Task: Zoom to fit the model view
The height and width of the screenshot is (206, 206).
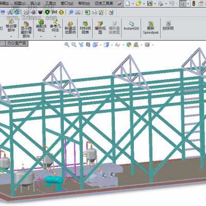Action: coord(67,45)
